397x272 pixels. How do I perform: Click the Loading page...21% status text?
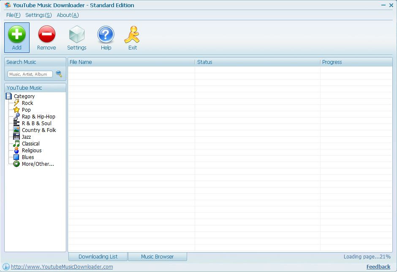[x=367, y=256]
